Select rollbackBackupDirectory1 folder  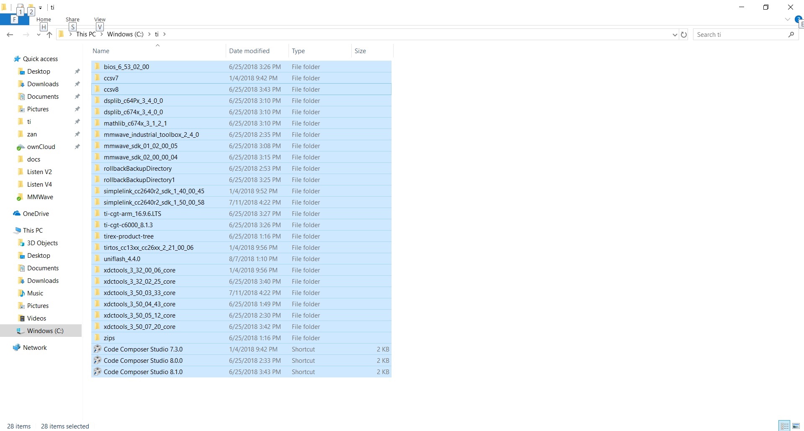point(241,180)
